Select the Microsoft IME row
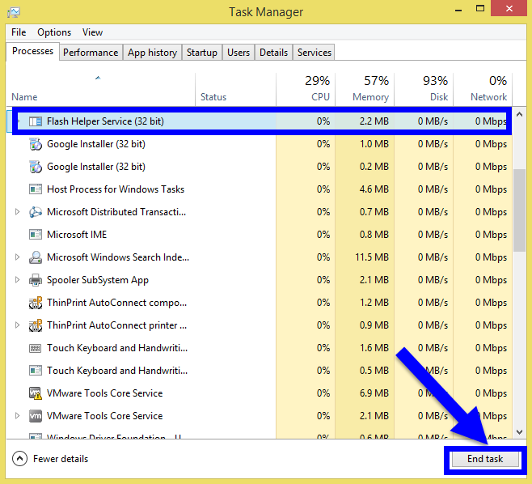 (x=260, y=235)
